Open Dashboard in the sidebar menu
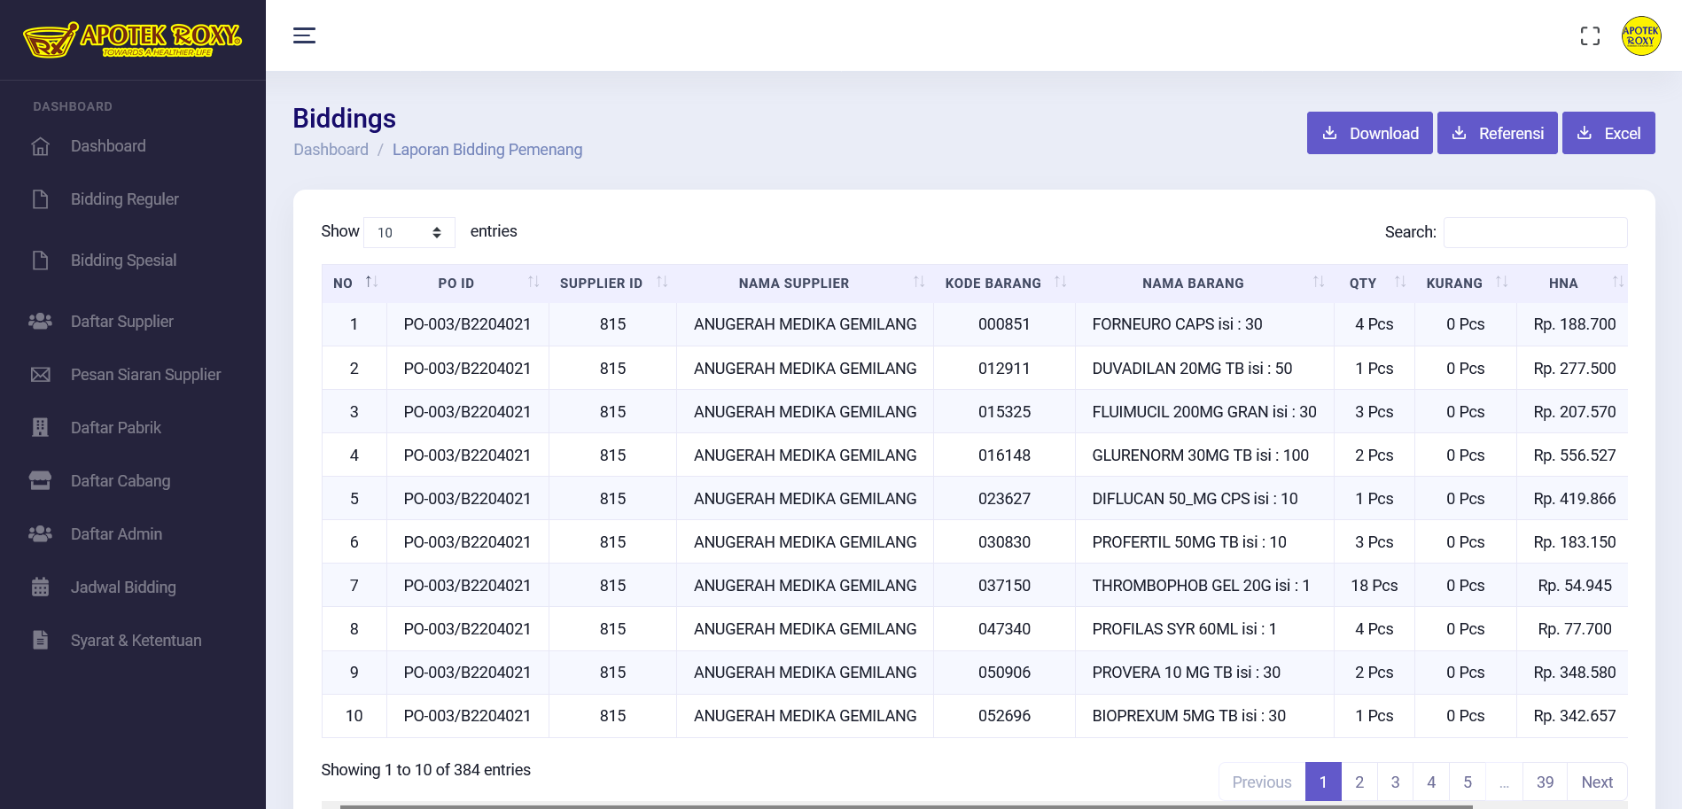 (x=108, y=146)
